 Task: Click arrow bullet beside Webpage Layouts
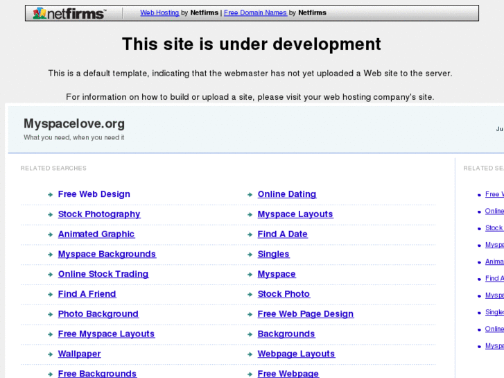point(250,354)
